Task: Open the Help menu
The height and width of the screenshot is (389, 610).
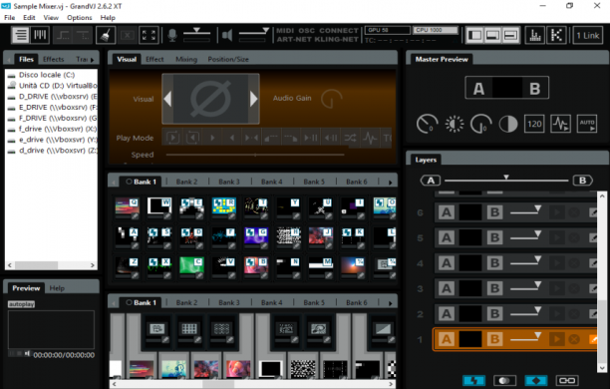Action: click(x=108, y=18)
